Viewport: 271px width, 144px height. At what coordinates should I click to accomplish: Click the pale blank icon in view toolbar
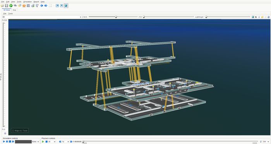(265, 17)
